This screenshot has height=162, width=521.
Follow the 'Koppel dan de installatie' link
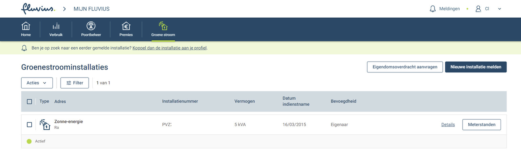pos(170,48)
